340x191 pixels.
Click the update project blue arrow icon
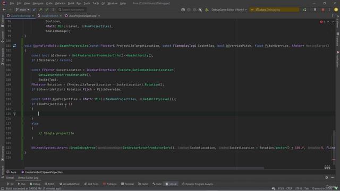click(34, 10)
